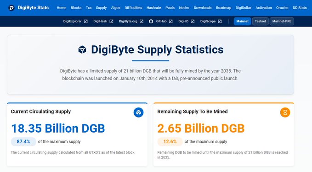
Task: Open the Oracles page
Action: 282,8
